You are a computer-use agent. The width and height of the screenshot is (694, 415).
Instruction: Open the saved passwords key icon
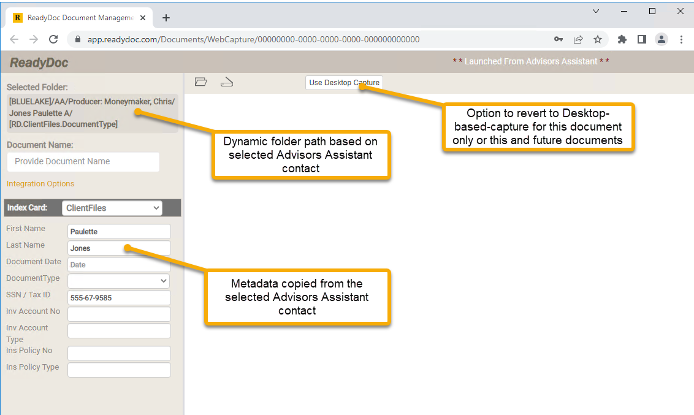[x=559, y=39]
